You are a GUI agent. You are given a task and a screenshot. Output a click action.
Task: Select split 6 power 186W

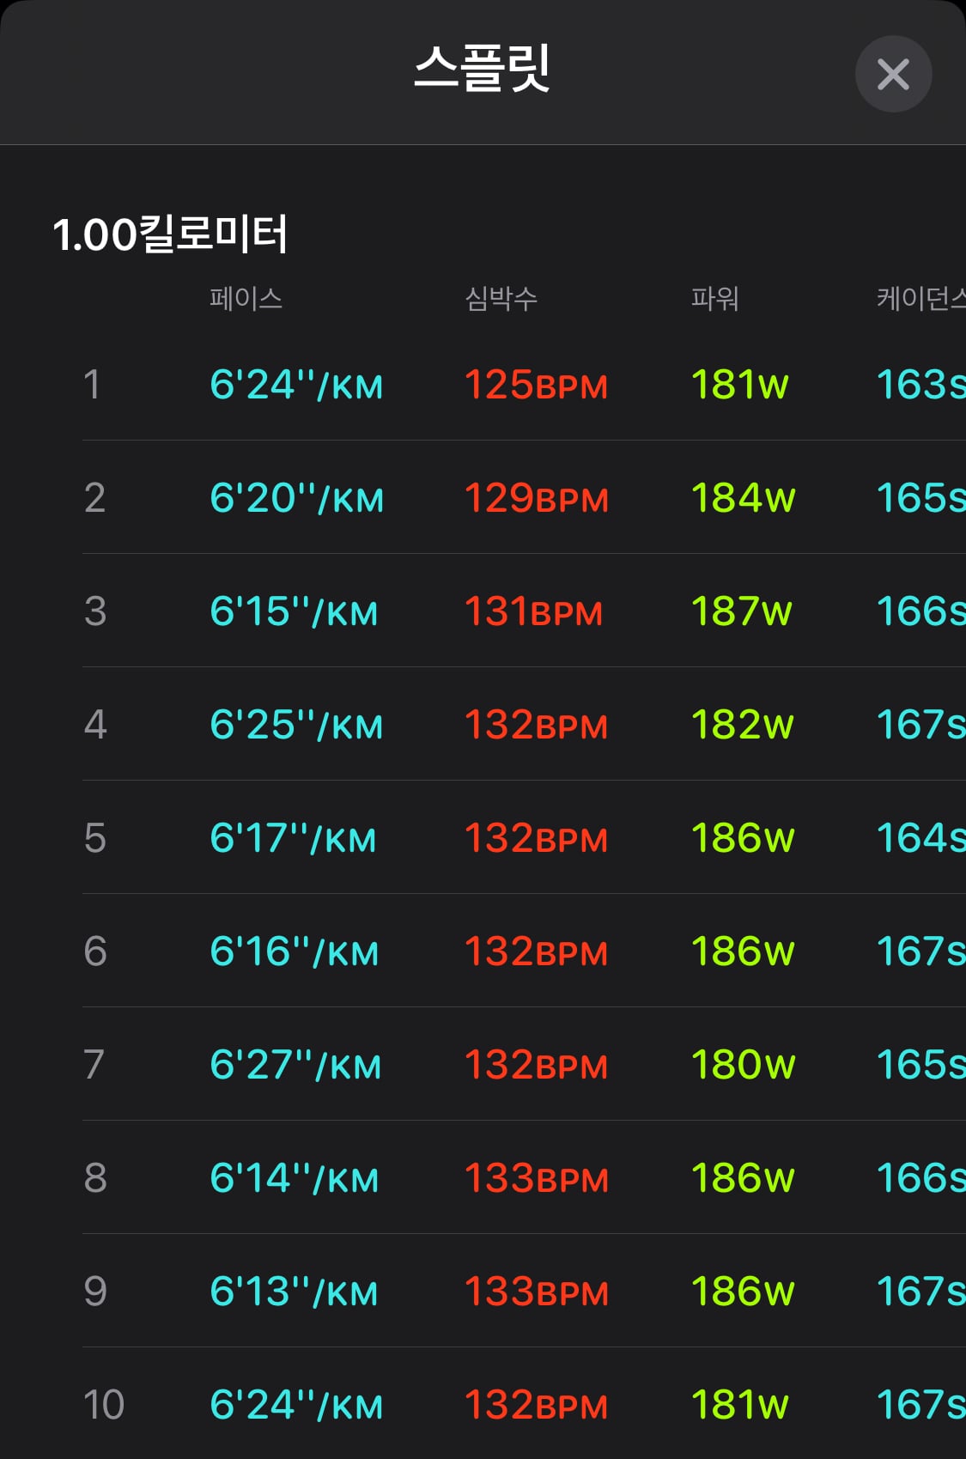pyautogui.click(x=744, y=951)
